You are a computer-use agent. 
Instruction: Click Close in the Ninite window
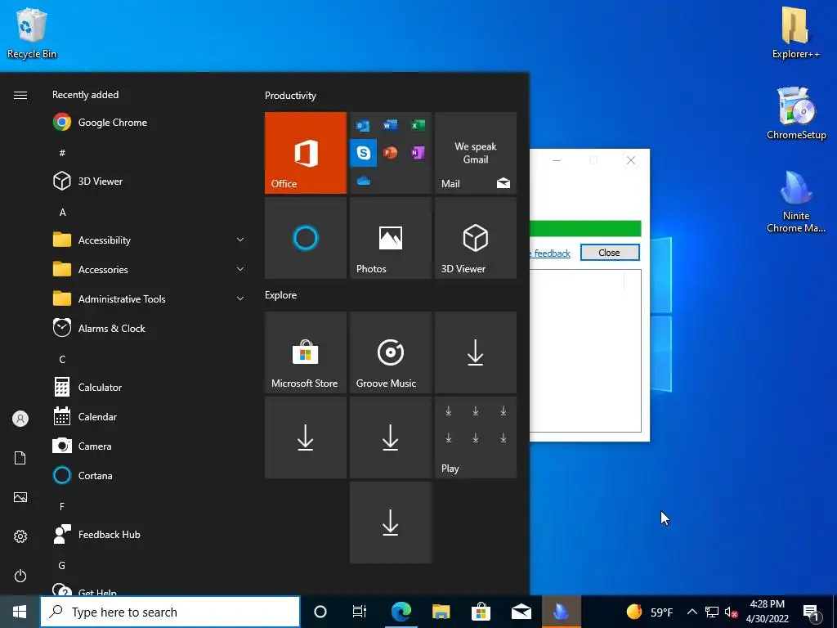coord(610,253)
